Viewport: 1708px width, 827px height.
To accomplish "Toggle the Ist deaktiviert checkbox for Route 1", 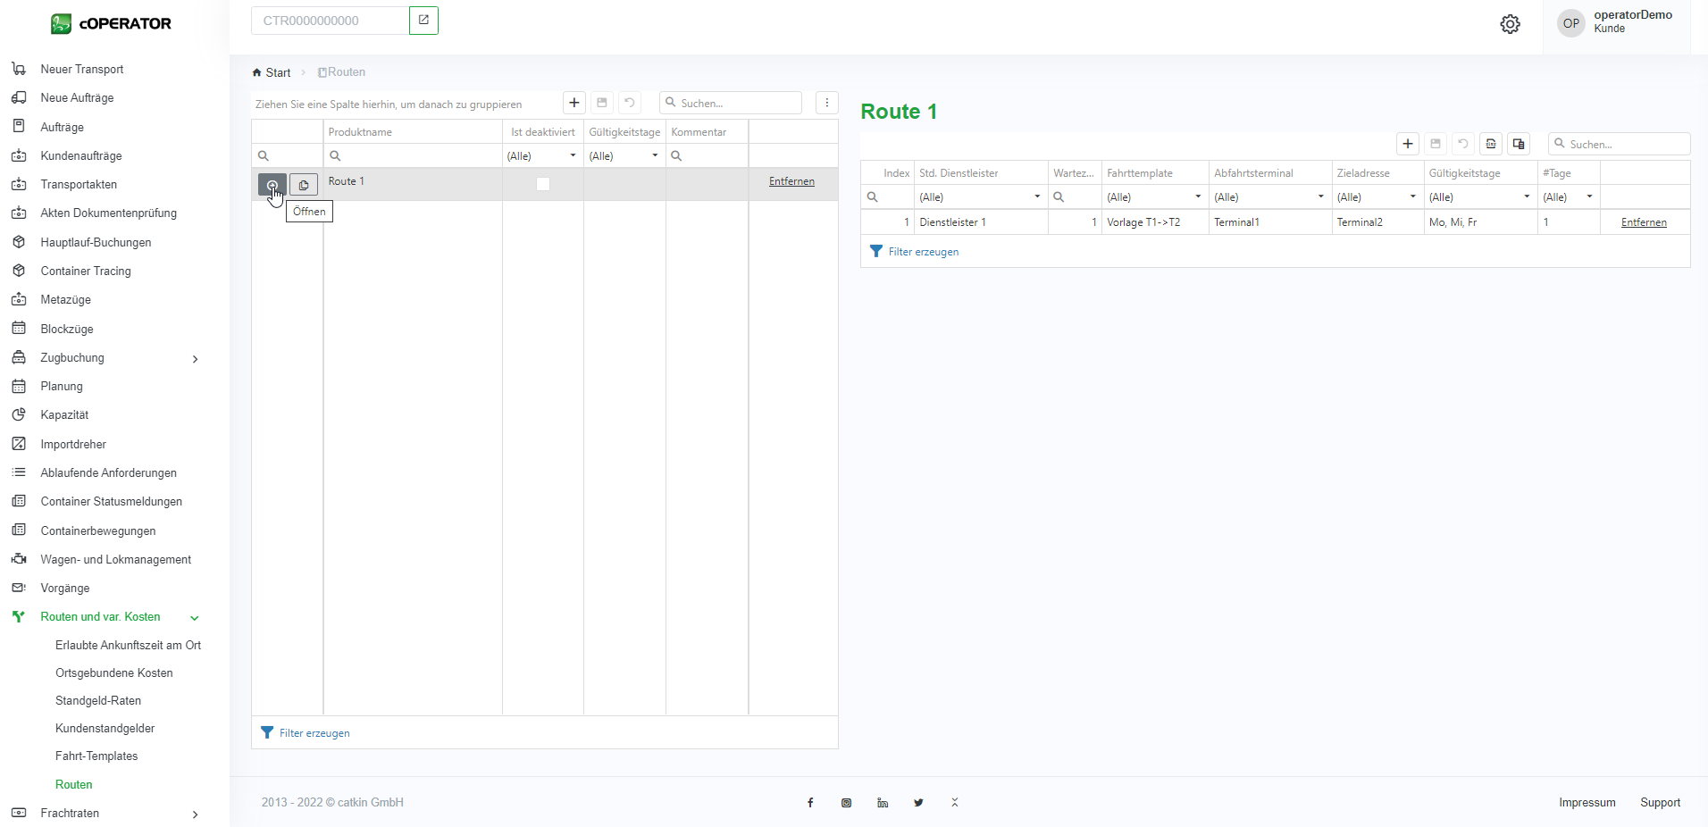I will point(542,184).
